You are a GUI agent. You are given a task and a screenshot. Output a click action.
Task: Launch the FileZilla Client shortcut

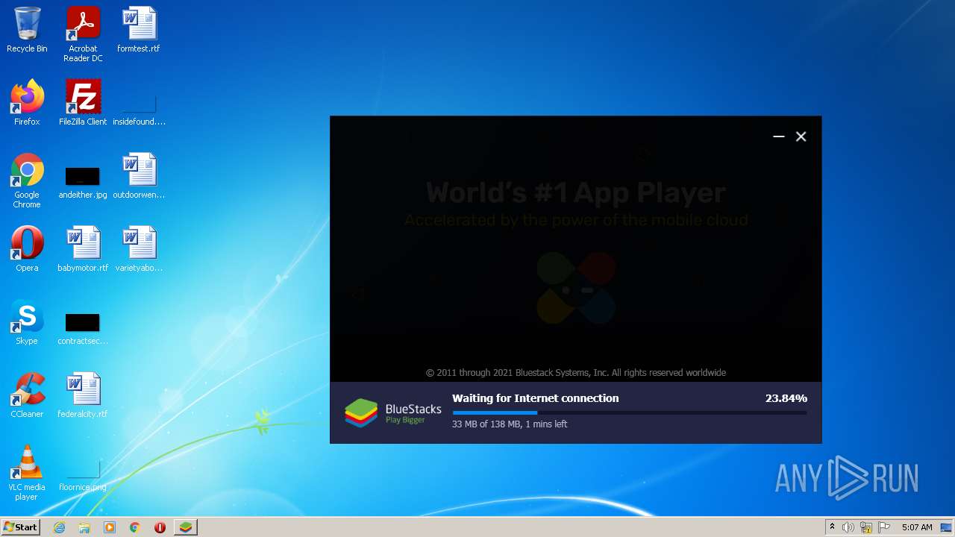(83, 103)
